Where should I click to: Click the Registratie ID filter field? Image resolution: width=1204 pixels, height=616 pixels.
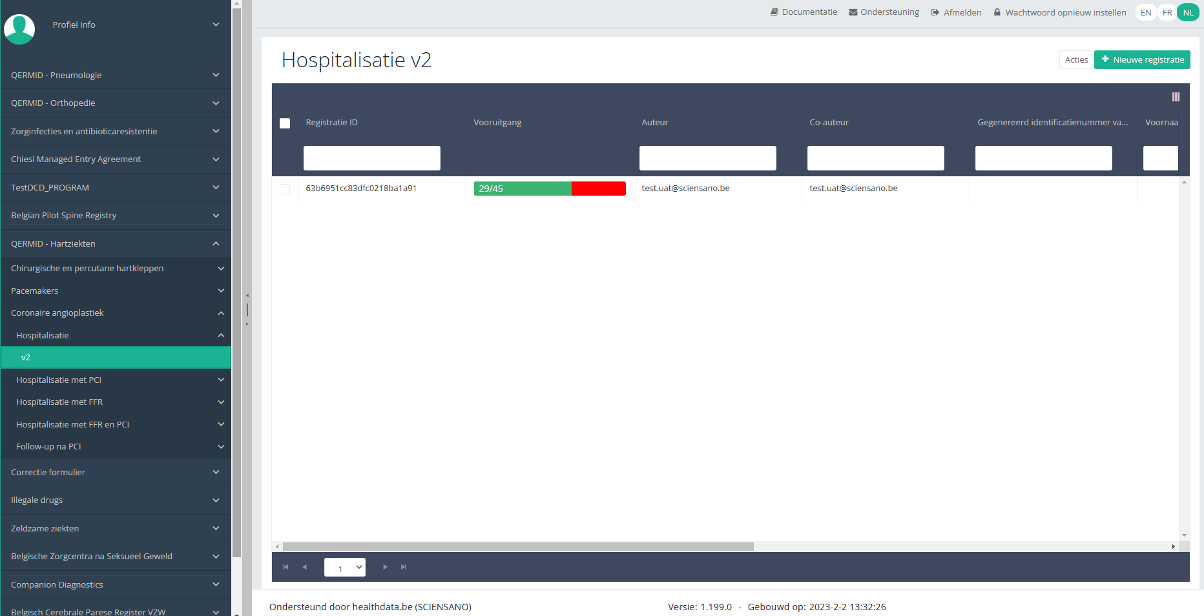[x=372, y=158]
